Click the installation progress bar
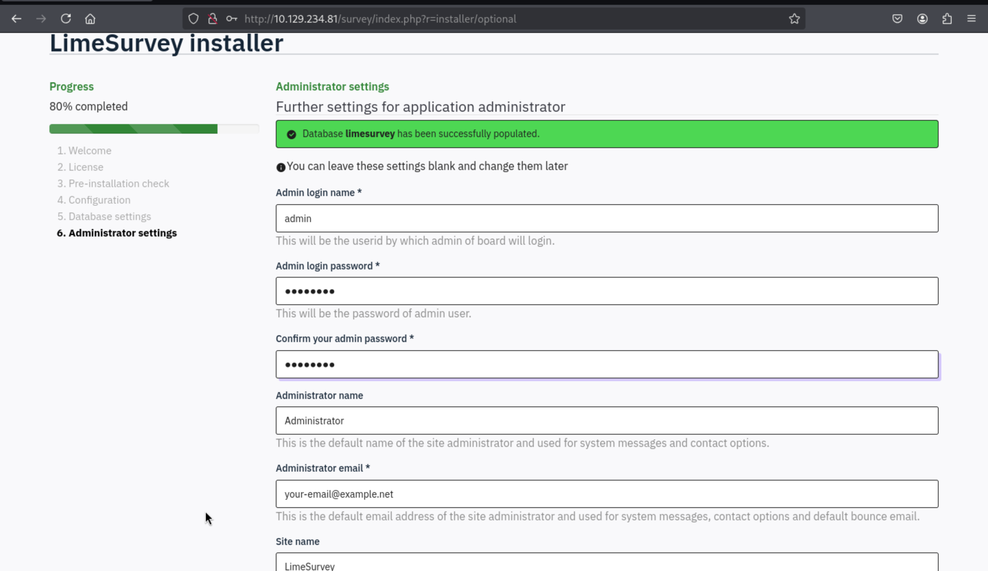The image size is (988, 571). pos(154,129)
